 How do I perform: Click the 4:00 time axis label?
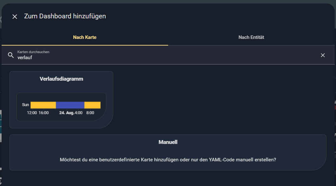point(79,113)
